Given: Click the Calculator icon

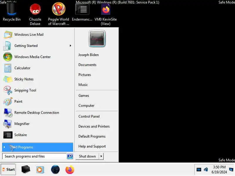Looking at the screenshot, I should pos(8,68).
